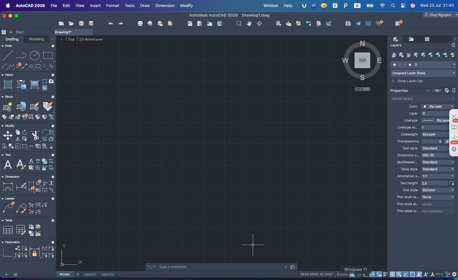Click the 2D Wireframe visual style label
This screenshot has height=280, width=458.
click(x=91, y=39)
